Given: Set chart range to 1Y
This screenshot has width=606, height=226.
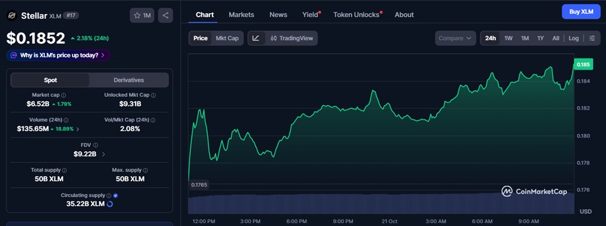Looking at the screenshot, I should click(x=540, y=38).
